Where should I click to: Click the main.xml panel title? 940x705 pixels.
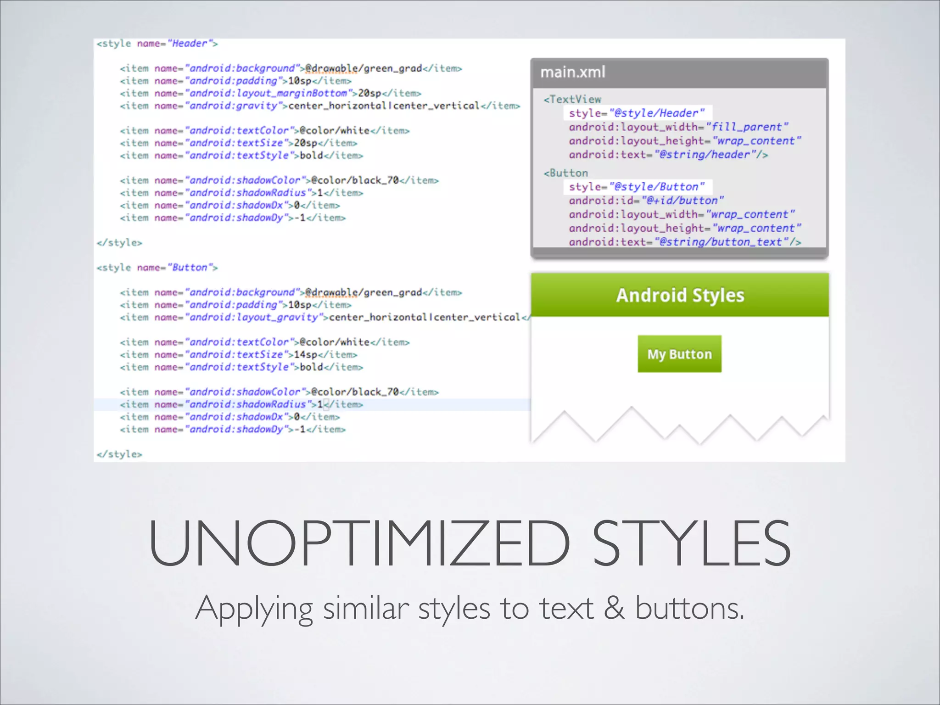click(x=573, y=72)
